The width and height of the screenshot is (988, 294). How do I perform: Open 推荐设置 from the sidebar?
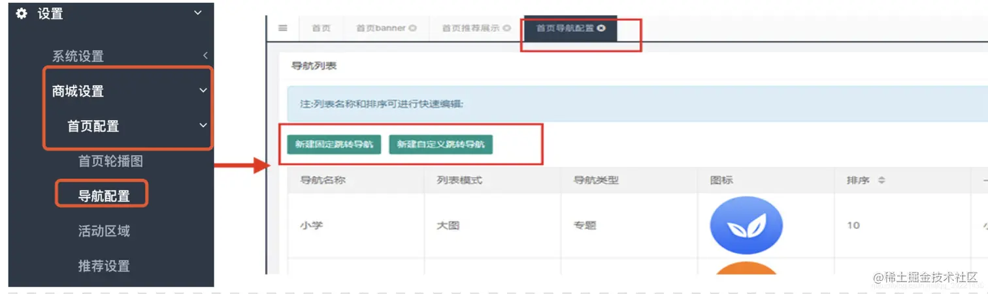pyautogui.click(x=104, y=266)
